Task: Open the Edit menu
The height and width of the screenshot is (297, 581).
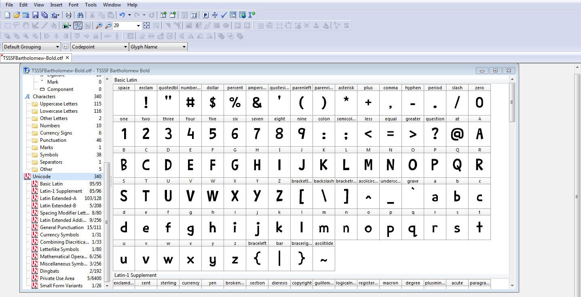Action: (23, 5)
